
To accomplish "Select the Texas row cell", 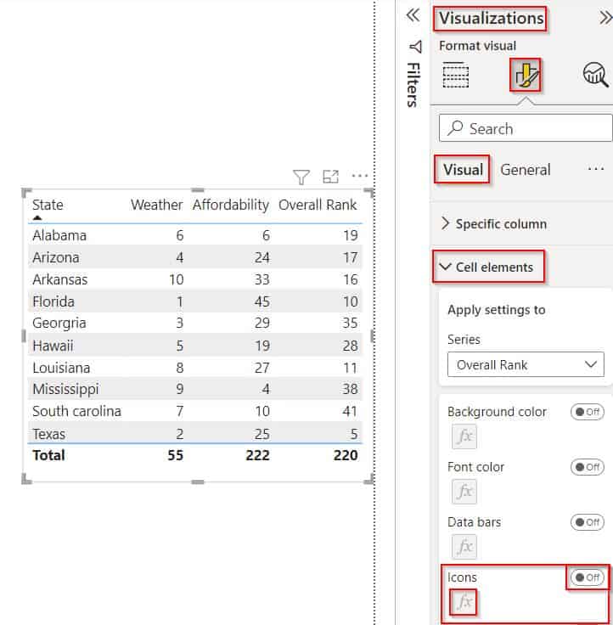I will coord(48,434).
